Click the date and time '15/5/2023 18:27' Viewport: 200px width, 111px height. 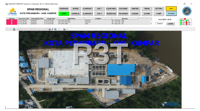pos(165,19)
